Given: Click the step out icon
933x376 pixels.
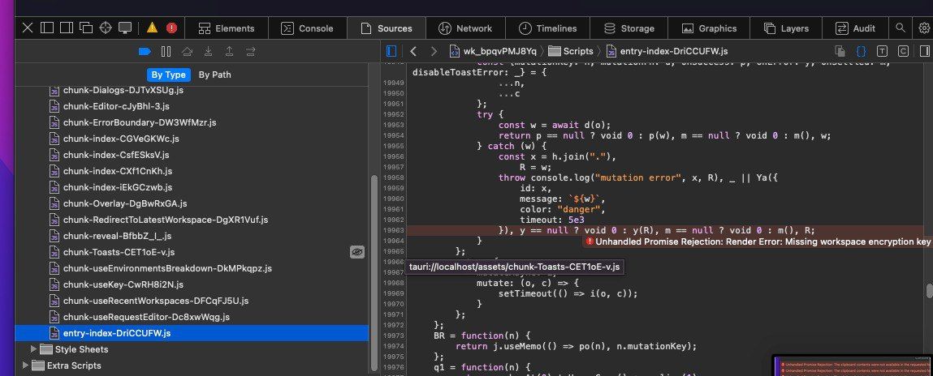Looking at the screenshot, I should pos(229,51).
